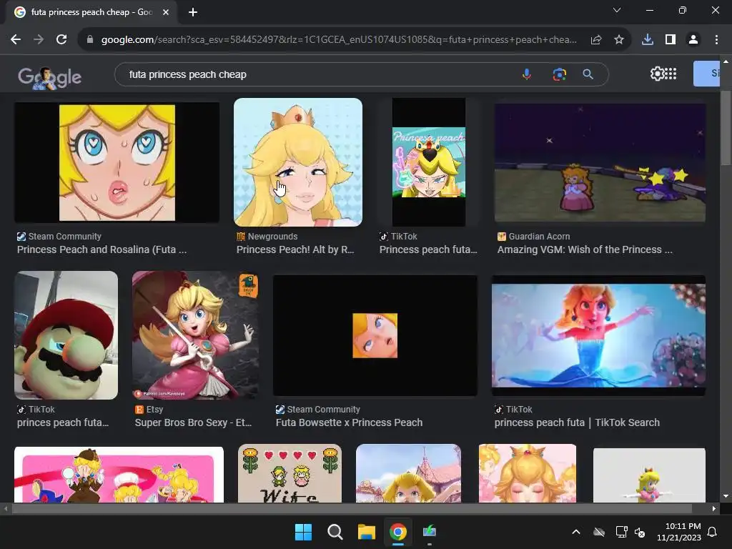Click the Chrome address bar URL
The image size is (732, 549).
(338, 40)
